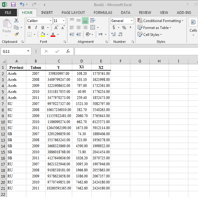198x197 pixels.
Task: Click the Insert Function fx icon
Action: (x=68, y=51)
